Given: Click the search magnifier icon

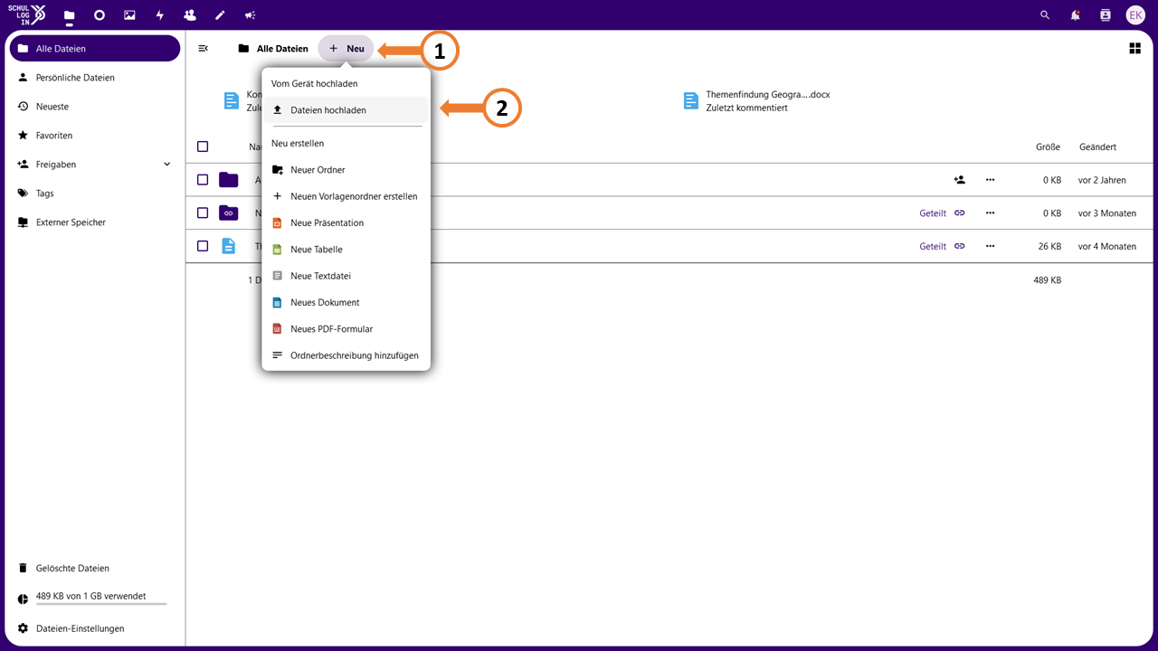Looking at the screenshot, I should (x=1045, y=15).
